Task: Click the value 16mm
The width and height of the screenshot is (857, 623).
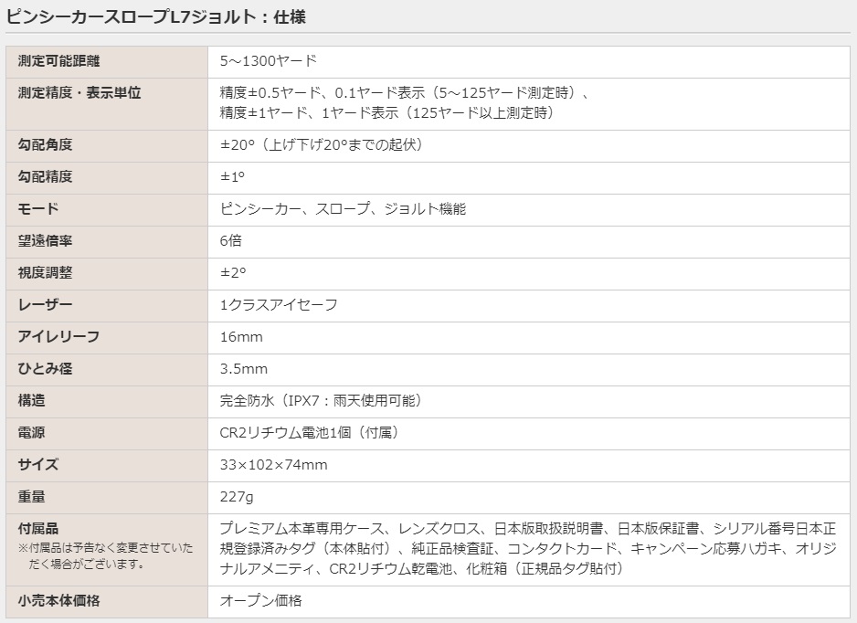Action: coord(241,336)
